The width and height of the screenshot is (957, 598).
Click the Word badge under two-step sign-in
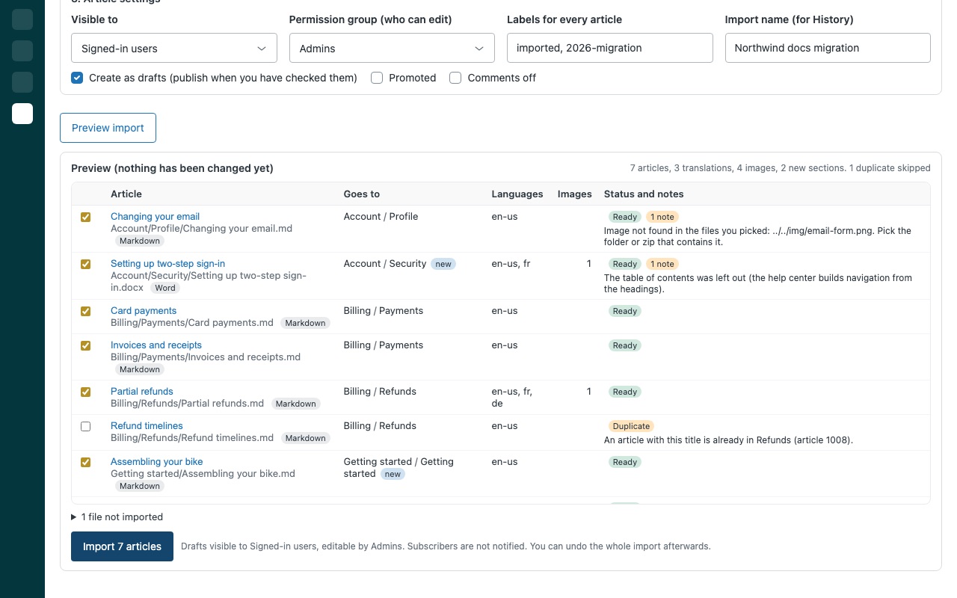(x=165, y=288)
